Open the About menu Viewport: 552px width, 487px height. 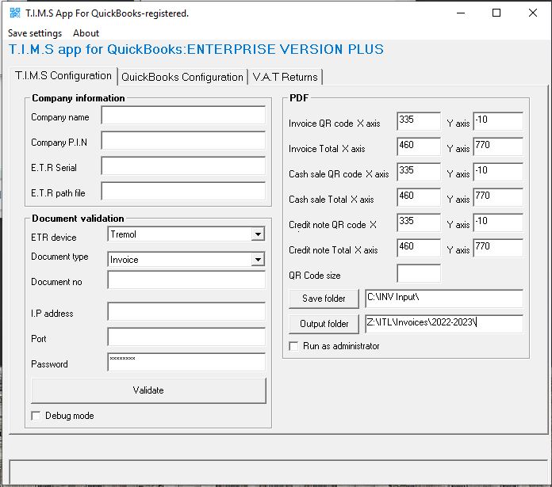pyautogui.click(x=86, y=33)
